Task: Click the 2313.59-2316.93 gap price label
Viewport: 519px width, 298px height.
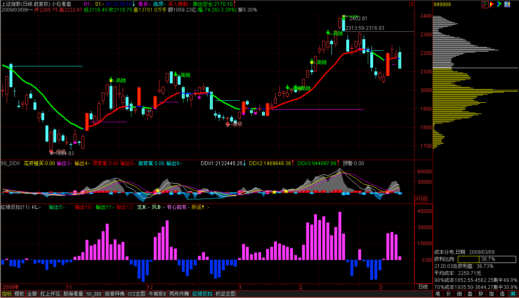Action: point(365,28)
